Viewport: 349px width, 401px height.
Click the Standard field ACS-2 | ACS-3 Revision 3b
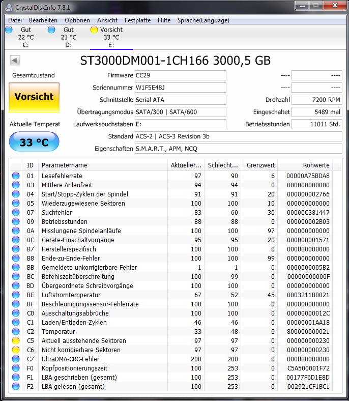point(239,136)
